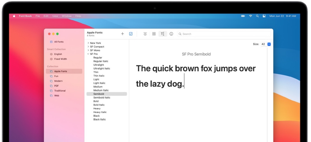Open the PDF collection
This screenshot has width=311, height=142.
(x=56, y=86)
